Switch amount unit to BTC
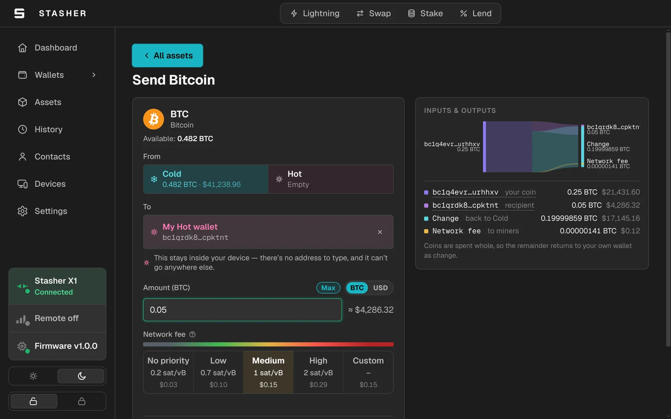Viewport: 671px width, 419px height. tap(357, 288)
